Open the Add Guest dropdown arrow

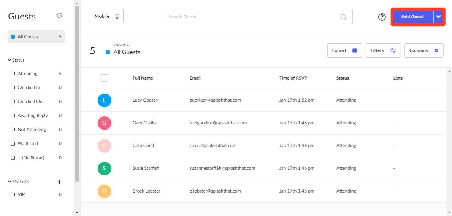(x=438, y=17)
